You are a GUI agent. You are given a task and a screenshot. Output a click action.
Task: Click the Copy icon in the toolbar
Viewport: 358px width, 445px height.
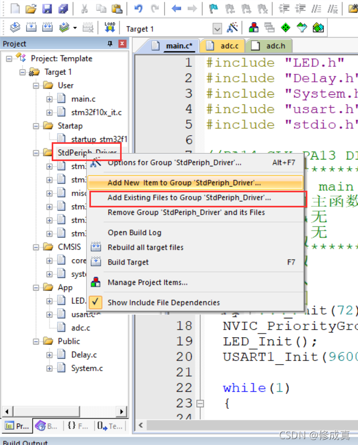coord(101,9)
